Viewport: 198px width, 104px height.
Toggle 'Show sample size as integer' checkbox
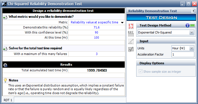(x=140, y=71)
